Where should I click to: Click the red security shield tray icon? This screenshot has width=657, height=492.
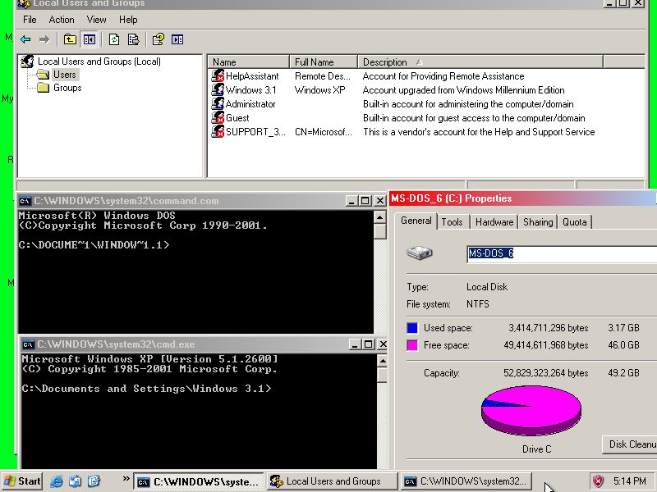point(598,481)
